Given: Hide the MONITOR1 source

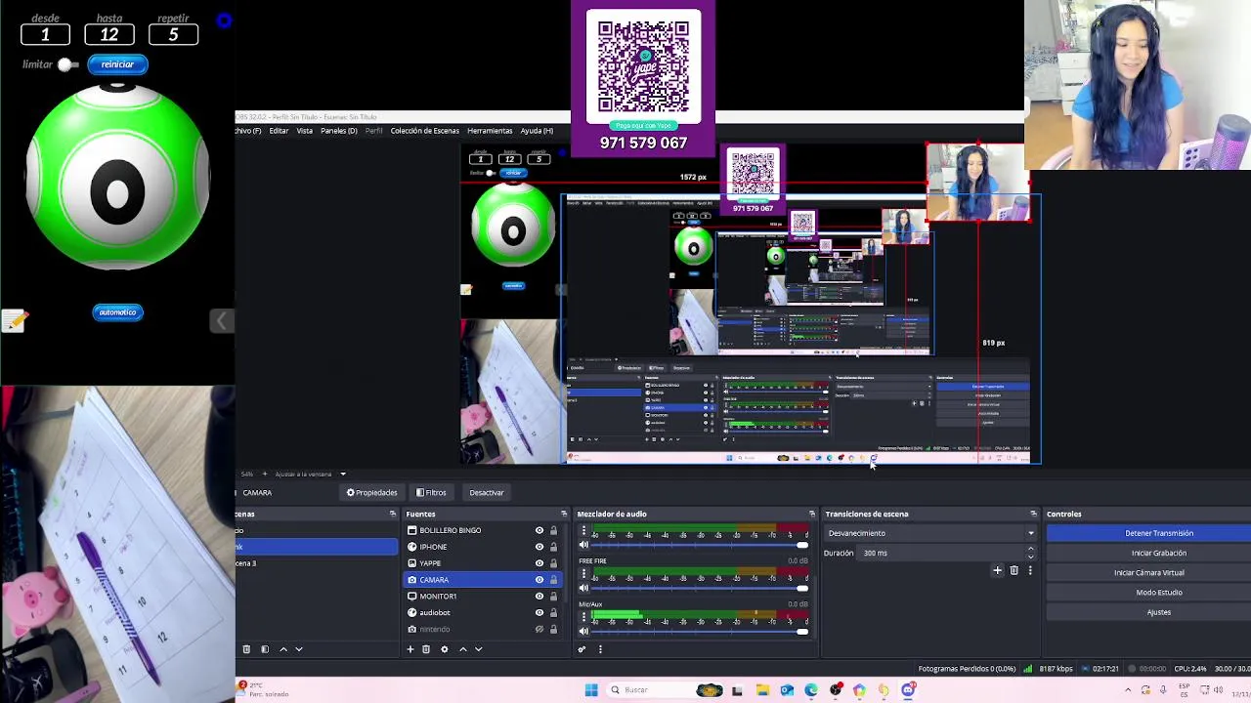Looking at the screenshot, I should pyautogui.click(x=539, y=597).
